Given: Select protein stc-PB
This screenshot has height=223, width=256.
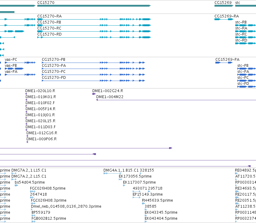Looking at the screenshot, I should coord(247,69).
